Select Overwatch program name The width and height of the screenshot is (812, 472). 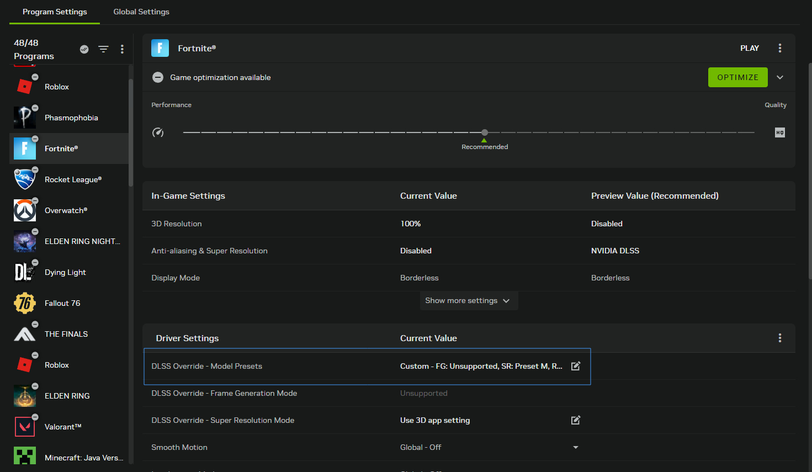[x=66, y=210]
